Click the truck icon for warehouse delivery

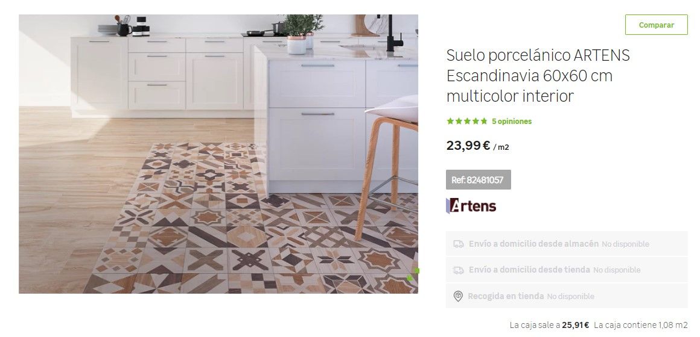[x=459, y=244]
